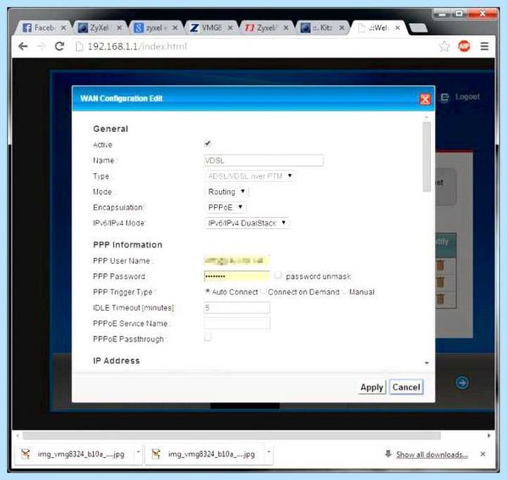The image size is (507, 480).
Task: Click the browser forward arrow
Action: 41,46
